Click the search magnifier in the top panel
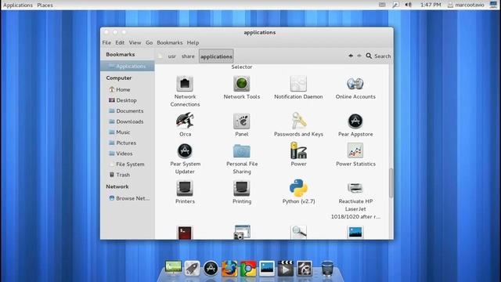501x282 pixels. (395, 5)
